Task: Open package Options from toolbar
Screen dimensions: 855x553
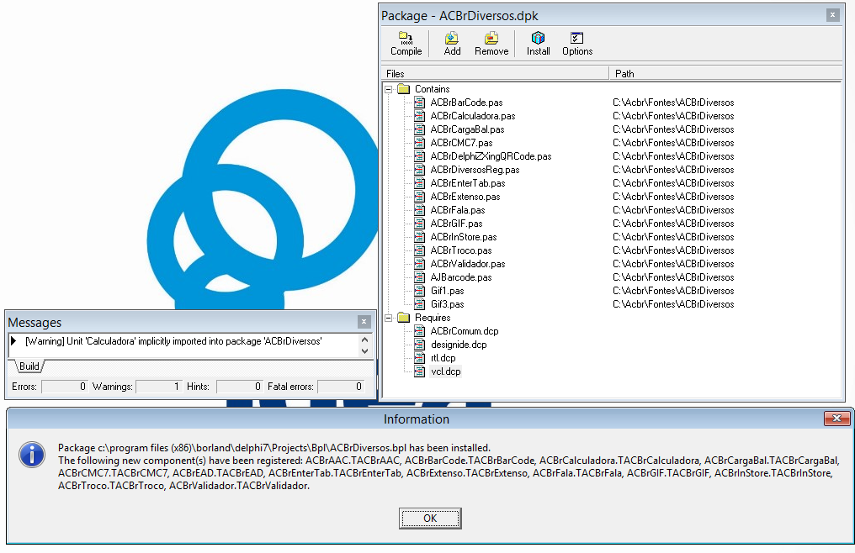Action: tap(577, 44)
